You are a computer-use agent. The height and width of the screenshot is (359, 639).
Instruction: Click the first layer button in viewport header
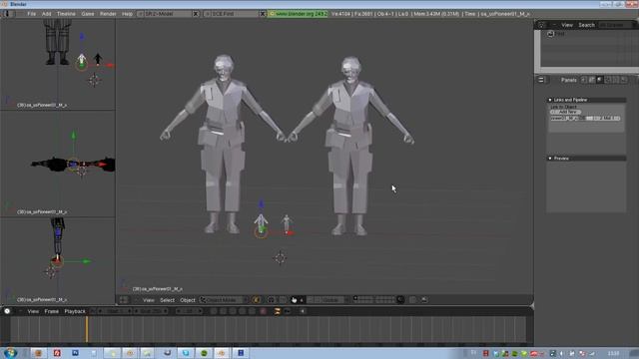pyautogui.click(x=355, y=298)
